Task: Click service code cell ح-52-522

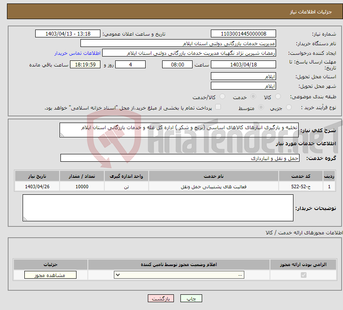Action: click(301, 187)
